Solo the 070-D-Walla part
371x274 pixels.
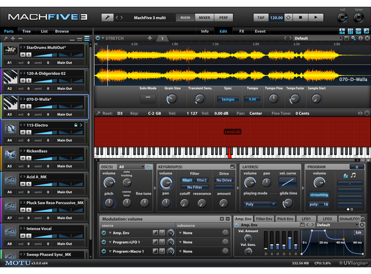coord(29,107)
